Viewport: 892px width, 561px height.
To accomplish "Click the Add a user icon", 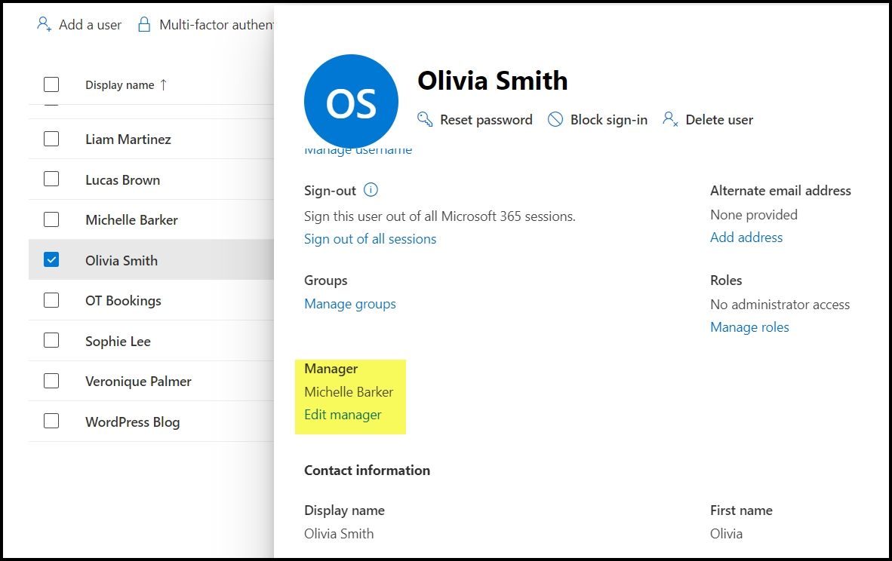I will coord(45,24).
